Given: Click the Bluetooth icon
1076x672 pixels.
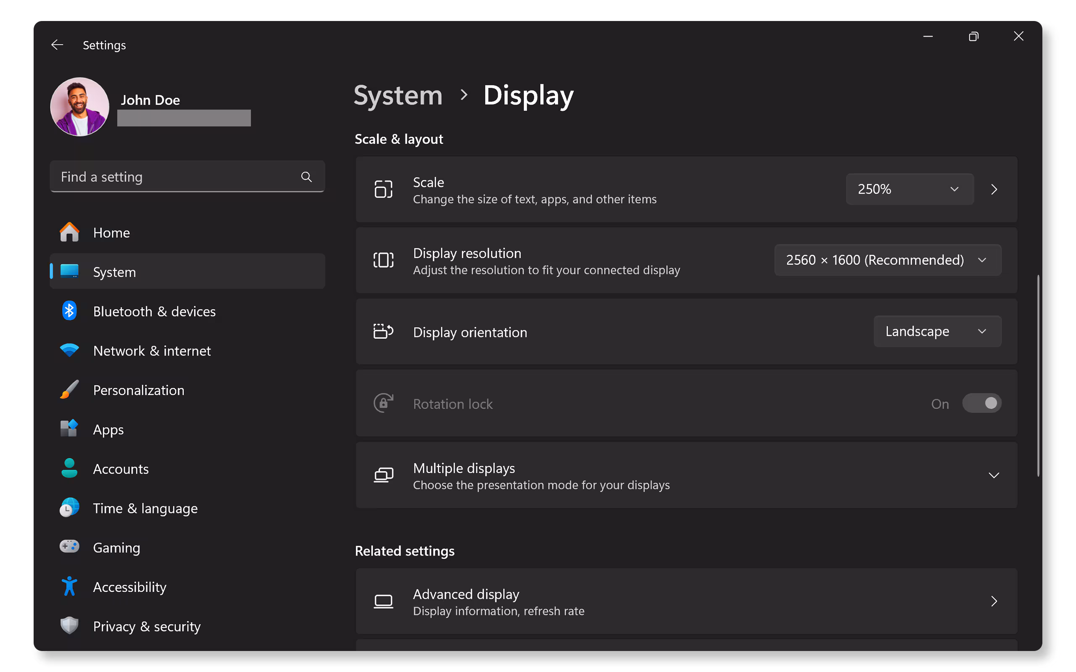Looking at the screenshot, I should pyautogui.click(x=69, y=311).
